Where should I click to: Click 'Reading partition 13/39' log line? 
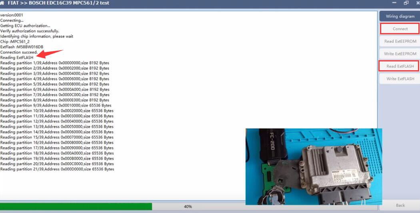57,127
